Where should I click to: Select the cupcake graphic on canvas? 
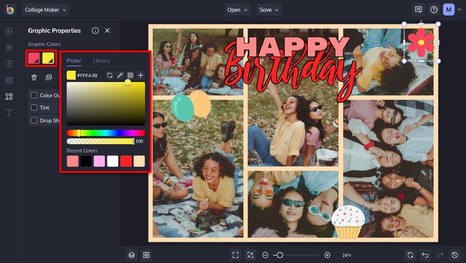[348, 222]
